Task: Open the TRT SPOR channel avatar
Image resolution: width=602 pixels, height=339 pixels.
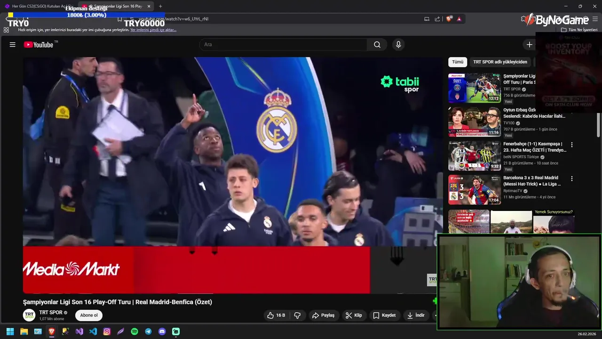Action: pyautogui.click(x=29, y=315)
